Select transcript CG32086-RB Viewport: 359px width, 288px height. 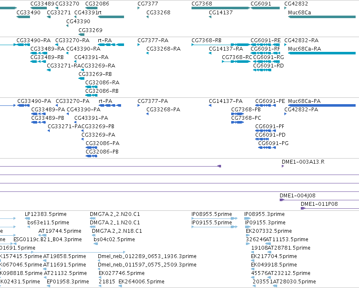coord(102,91)
